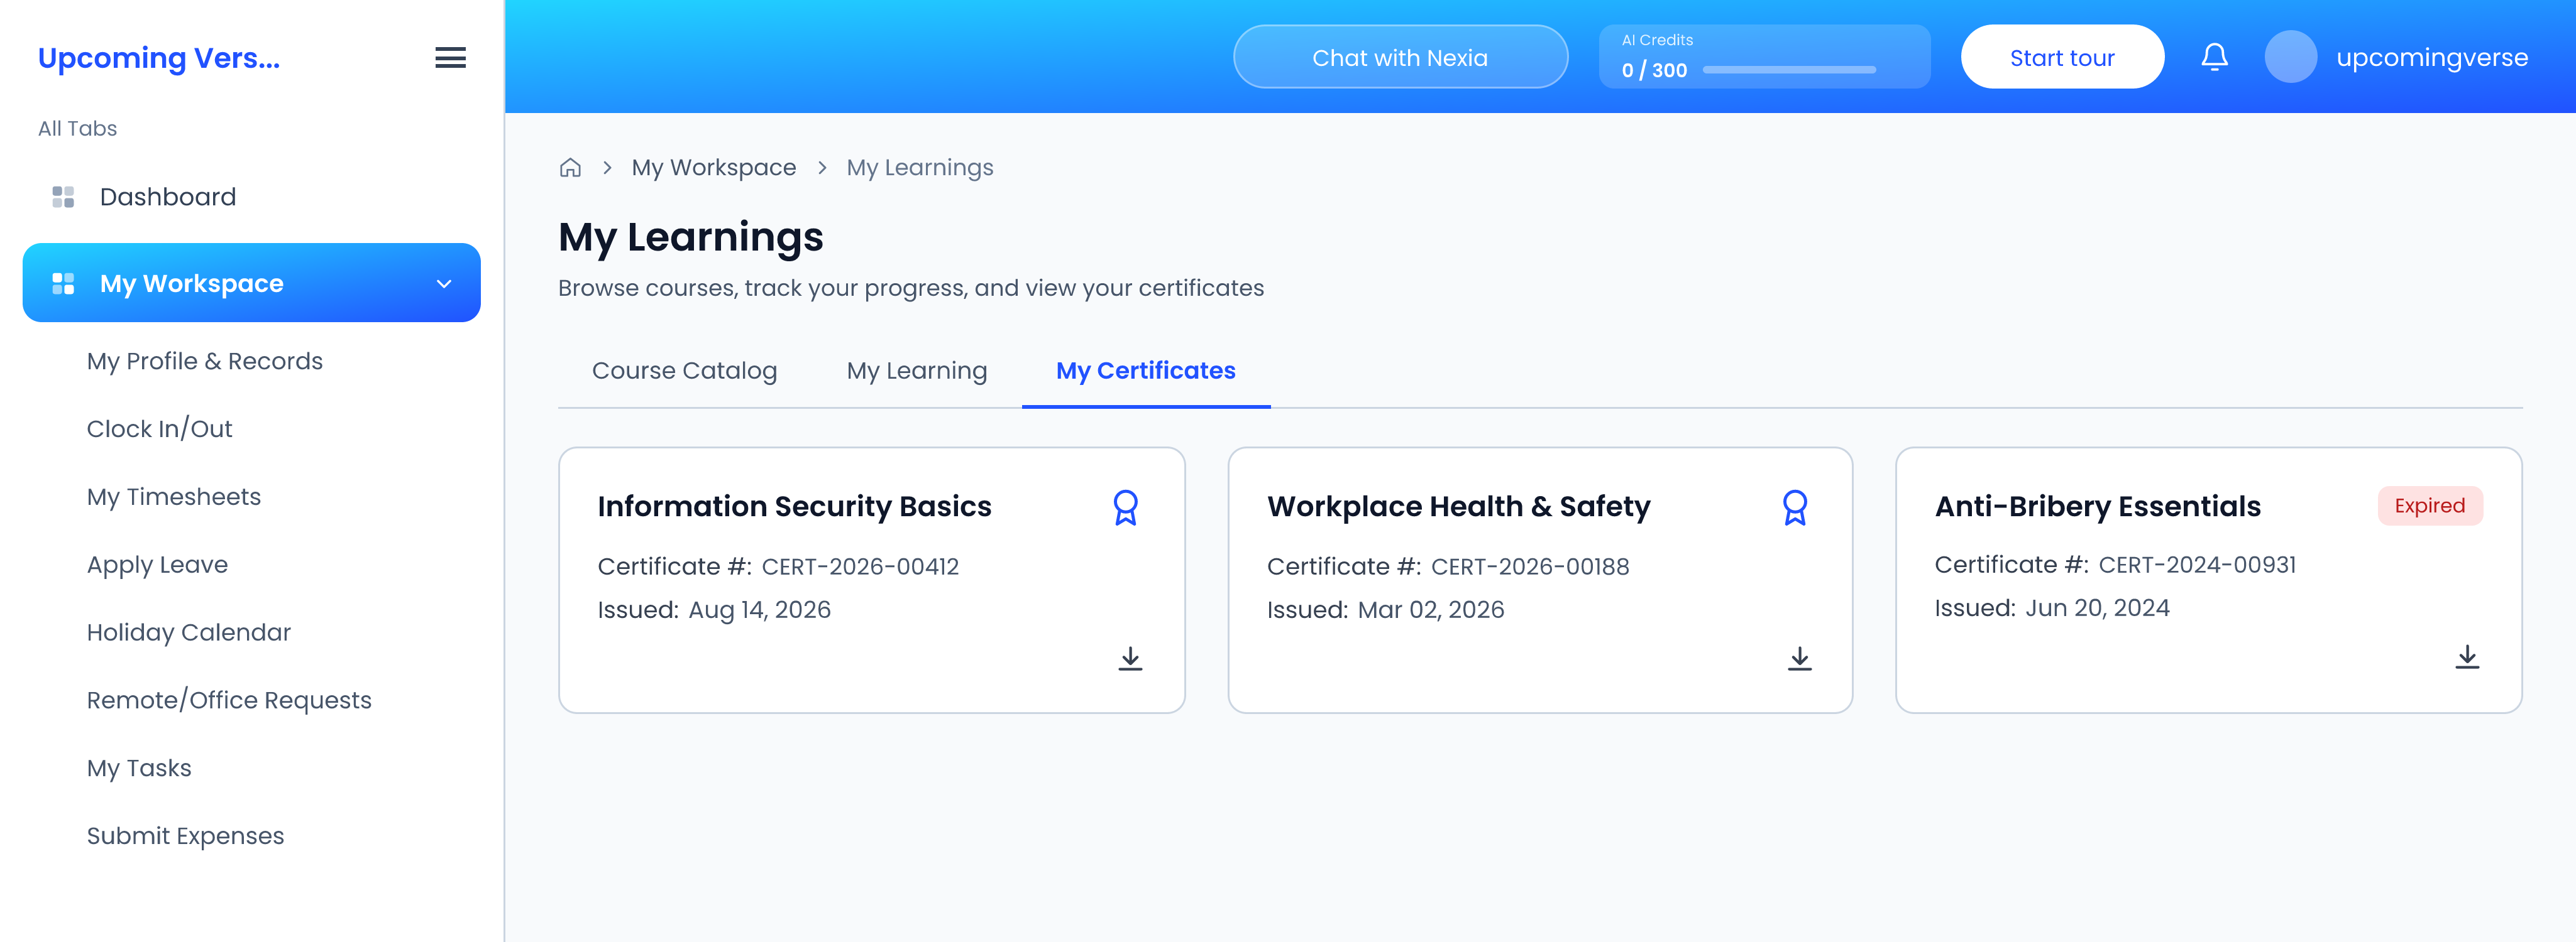Click issue date Aug 14, 2026
Viewport: 2576px width, 942px height.
coord(759,609)
